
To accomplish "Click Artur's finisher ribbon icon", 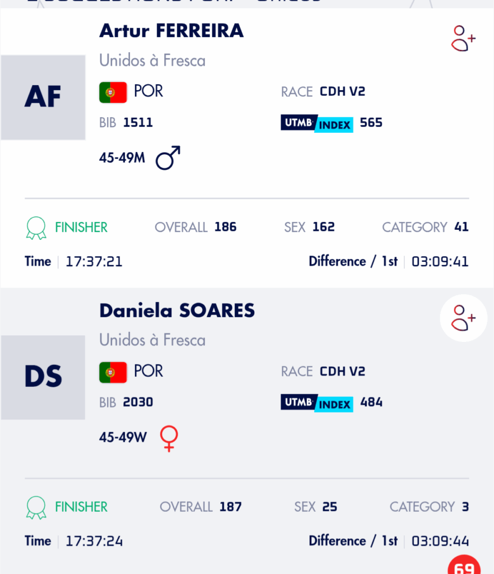I will click(36, 228).
